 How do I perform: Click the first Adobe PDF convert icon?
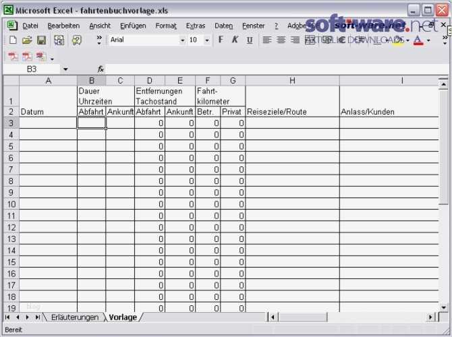click(13, 56)
